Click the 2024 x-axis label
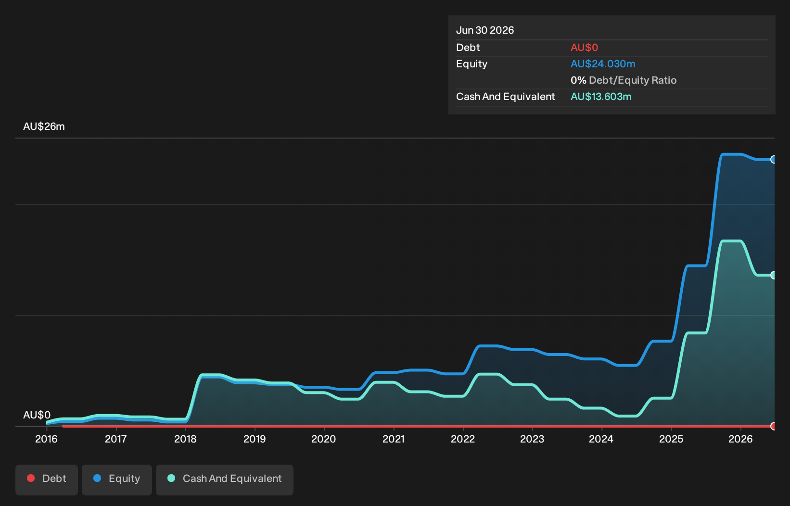The image size is (790, 506). pyautogui.click(x=601, y=439)
